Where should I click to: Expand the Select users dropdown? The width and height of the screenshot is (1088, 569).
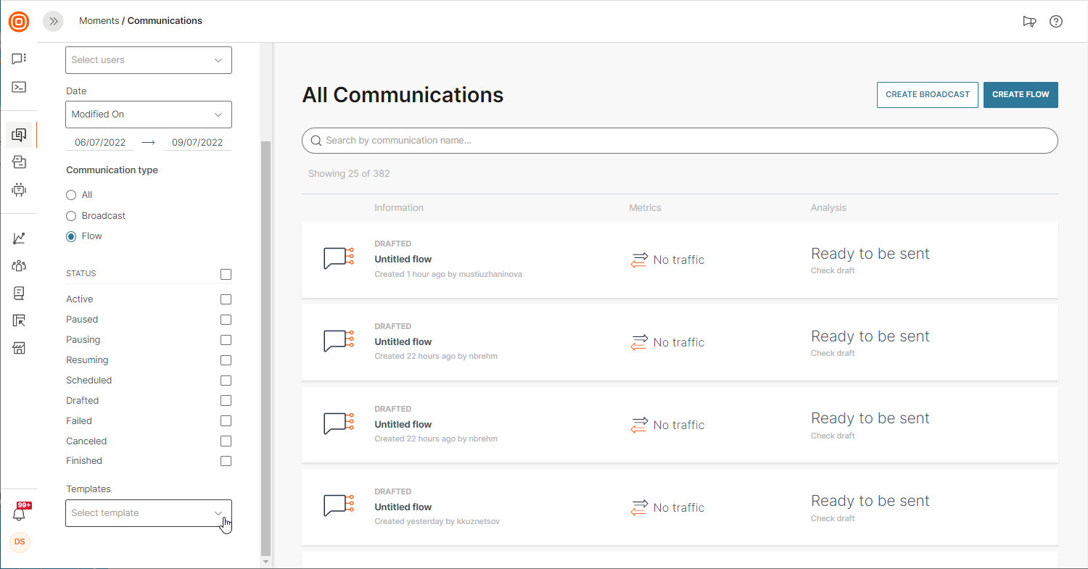[x=149, y=60]
